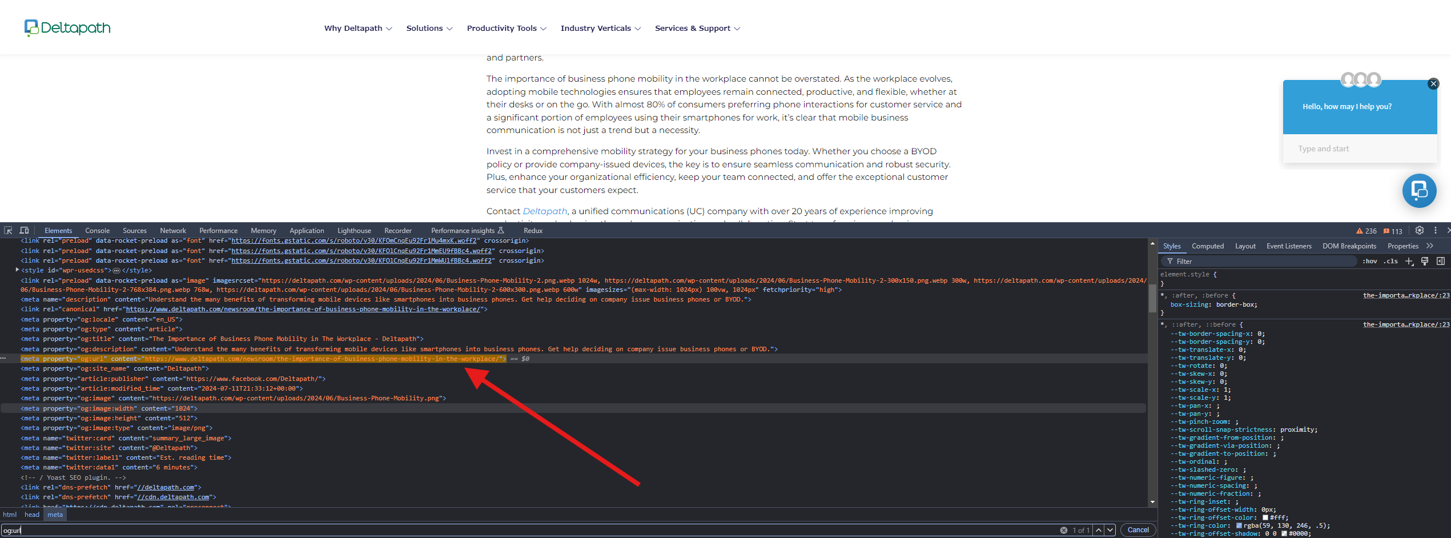Select the og:site_name meta row
Screen dimensions: 1451x538
click(x=573, y=368)
